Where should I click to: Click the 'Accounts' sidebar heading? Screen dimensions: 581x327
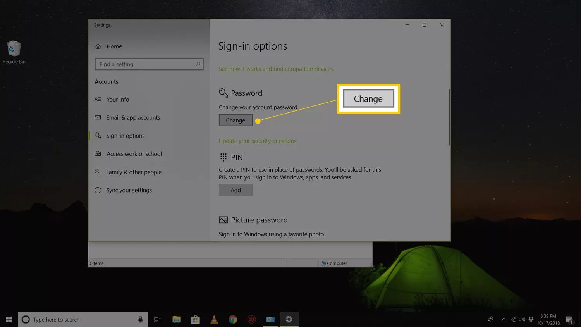(x=107, y=82)
